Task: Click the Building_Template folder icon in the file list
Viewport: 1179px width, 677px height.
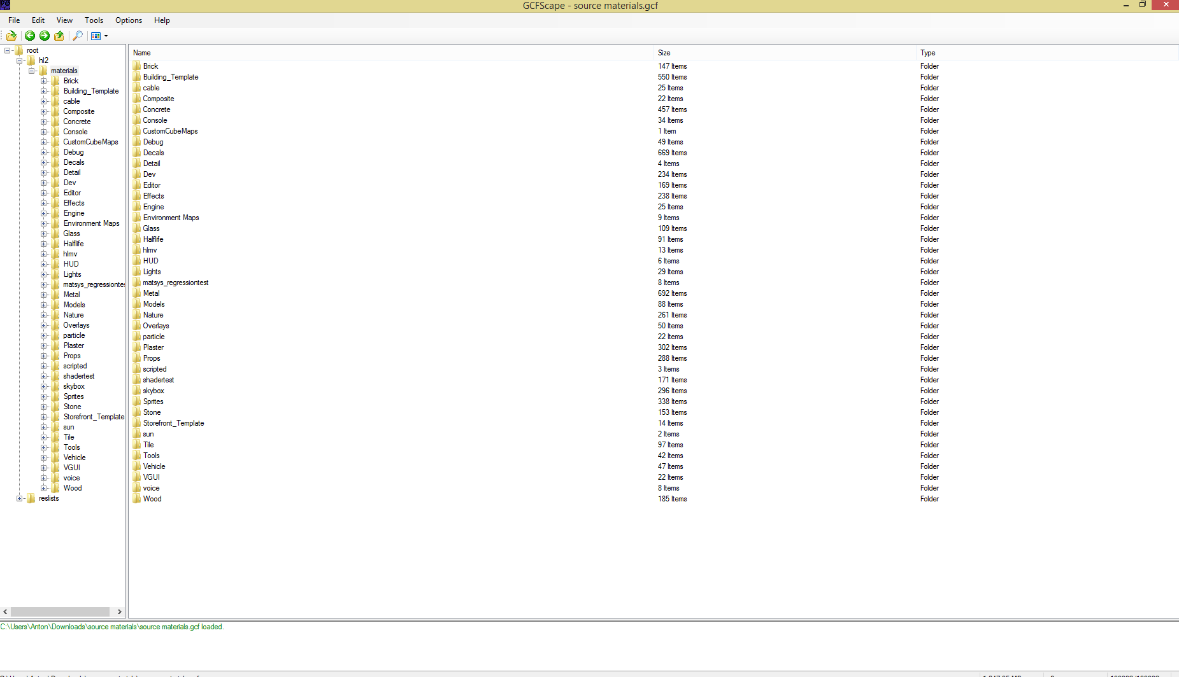Action: (137, 77)
